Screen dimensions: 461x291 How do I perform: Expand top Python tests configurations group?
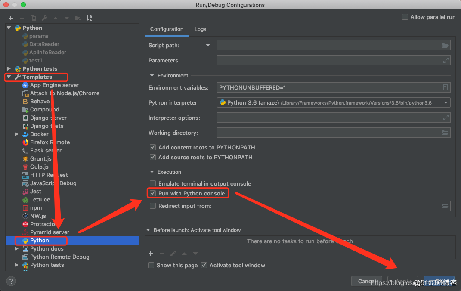9,69
